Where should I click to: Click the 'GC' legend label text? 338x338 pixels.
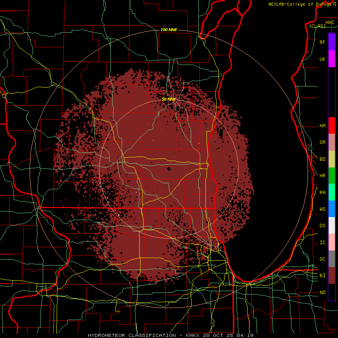click(322, 259)
